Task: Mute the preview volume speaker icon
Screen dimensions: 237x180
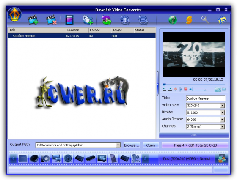Action: [191, 89]
